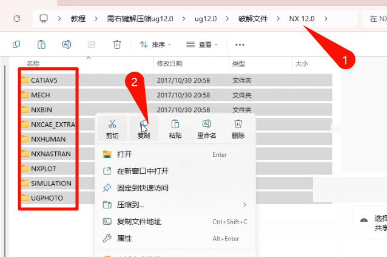387x257 pixels.
Task: Go to 破解文件 breadcrumb folder
Action: tap(253, 19)
